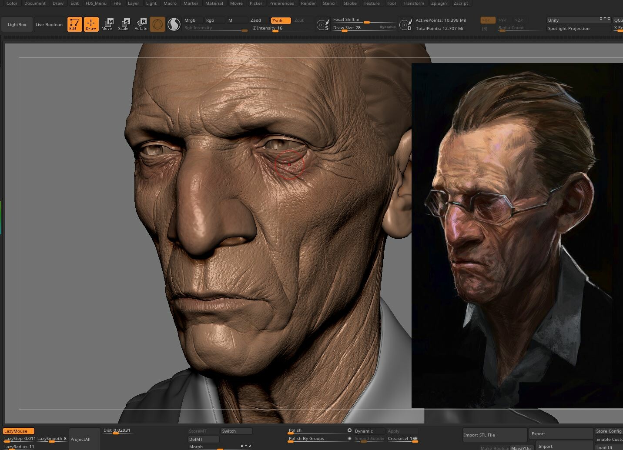Select the Draw mode icon
The width and height of the screenshot is (623, 450).
(x=91, y=24)
